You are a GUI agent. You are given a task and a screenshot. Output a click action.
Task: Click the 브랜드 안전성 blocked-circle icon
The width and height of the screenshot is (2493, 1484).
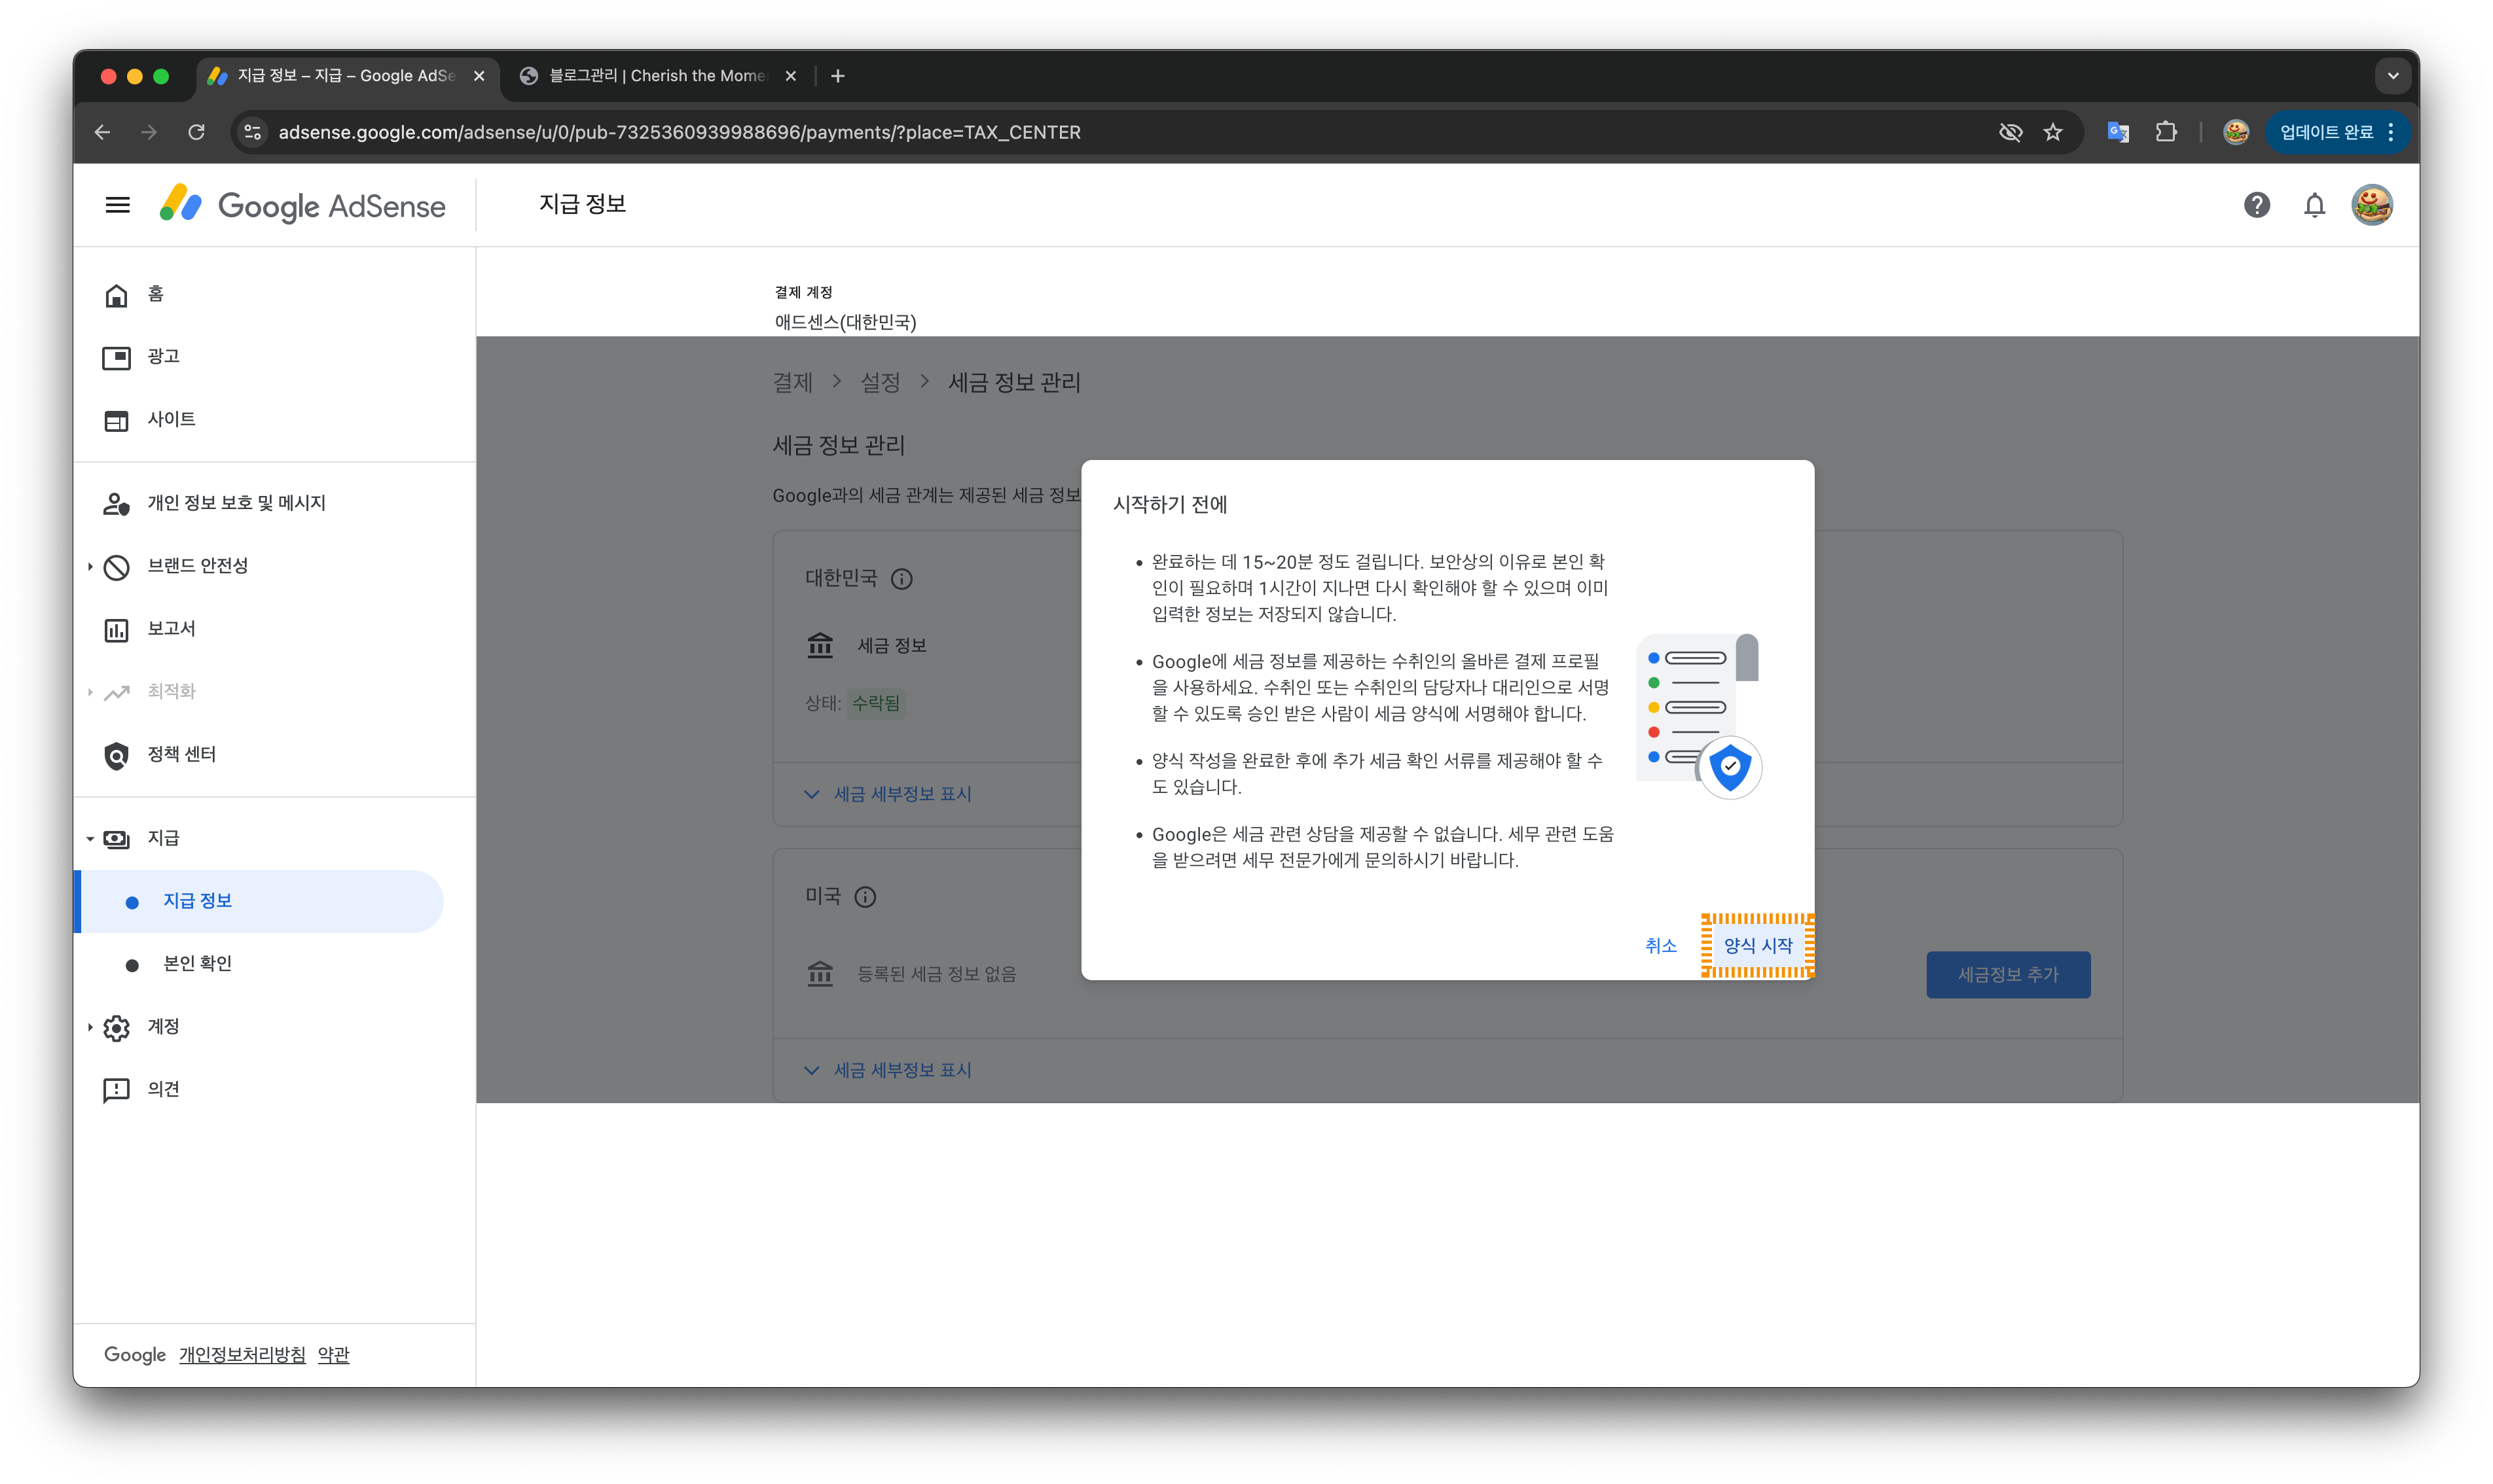coord(117,567)
